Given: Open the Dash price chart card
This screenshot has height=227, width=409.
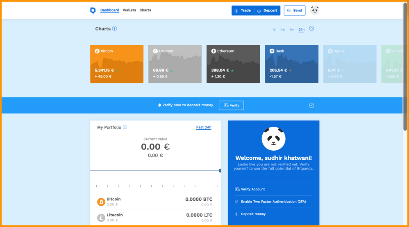Looking at the screenshot, I should tap(292, 64).
